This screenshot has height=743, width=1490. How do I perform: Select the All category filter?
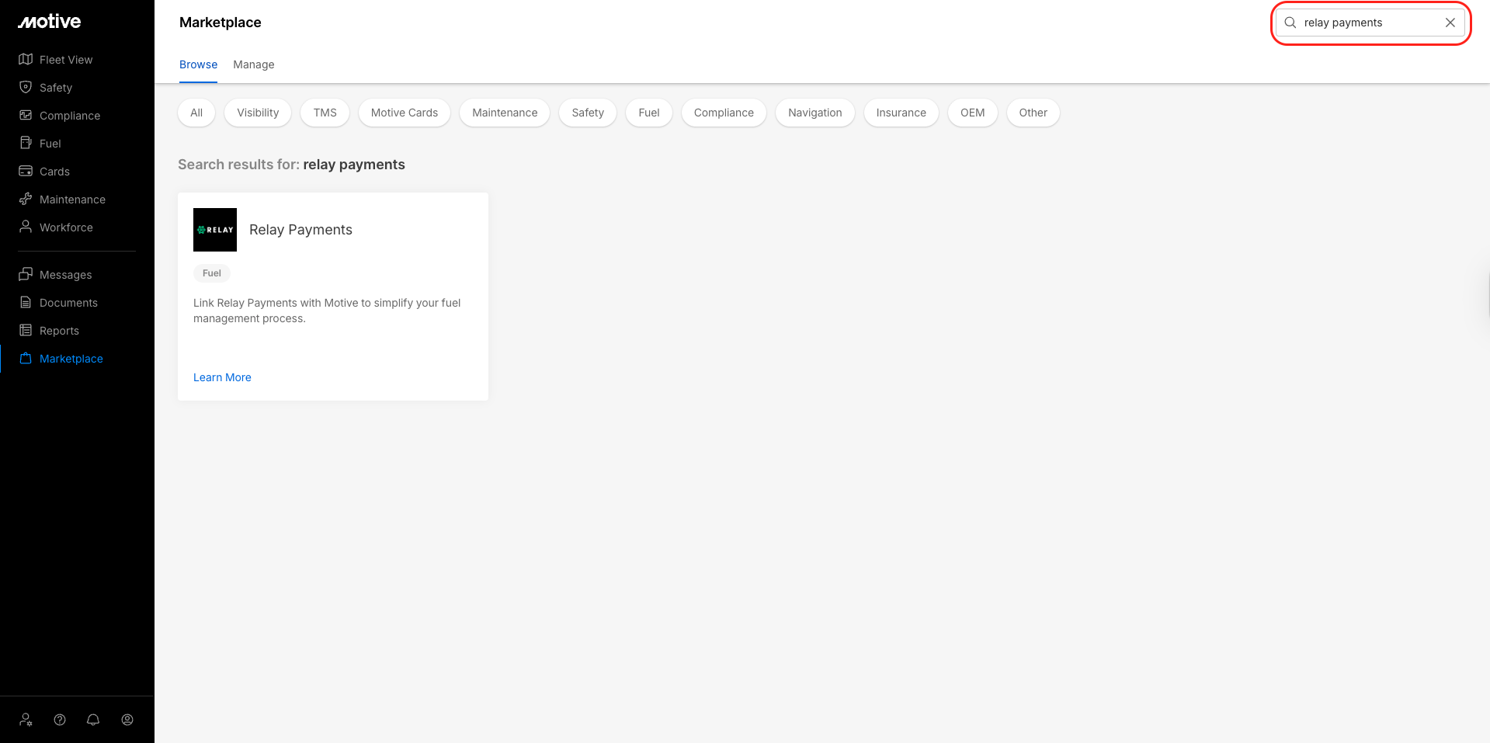196,113
